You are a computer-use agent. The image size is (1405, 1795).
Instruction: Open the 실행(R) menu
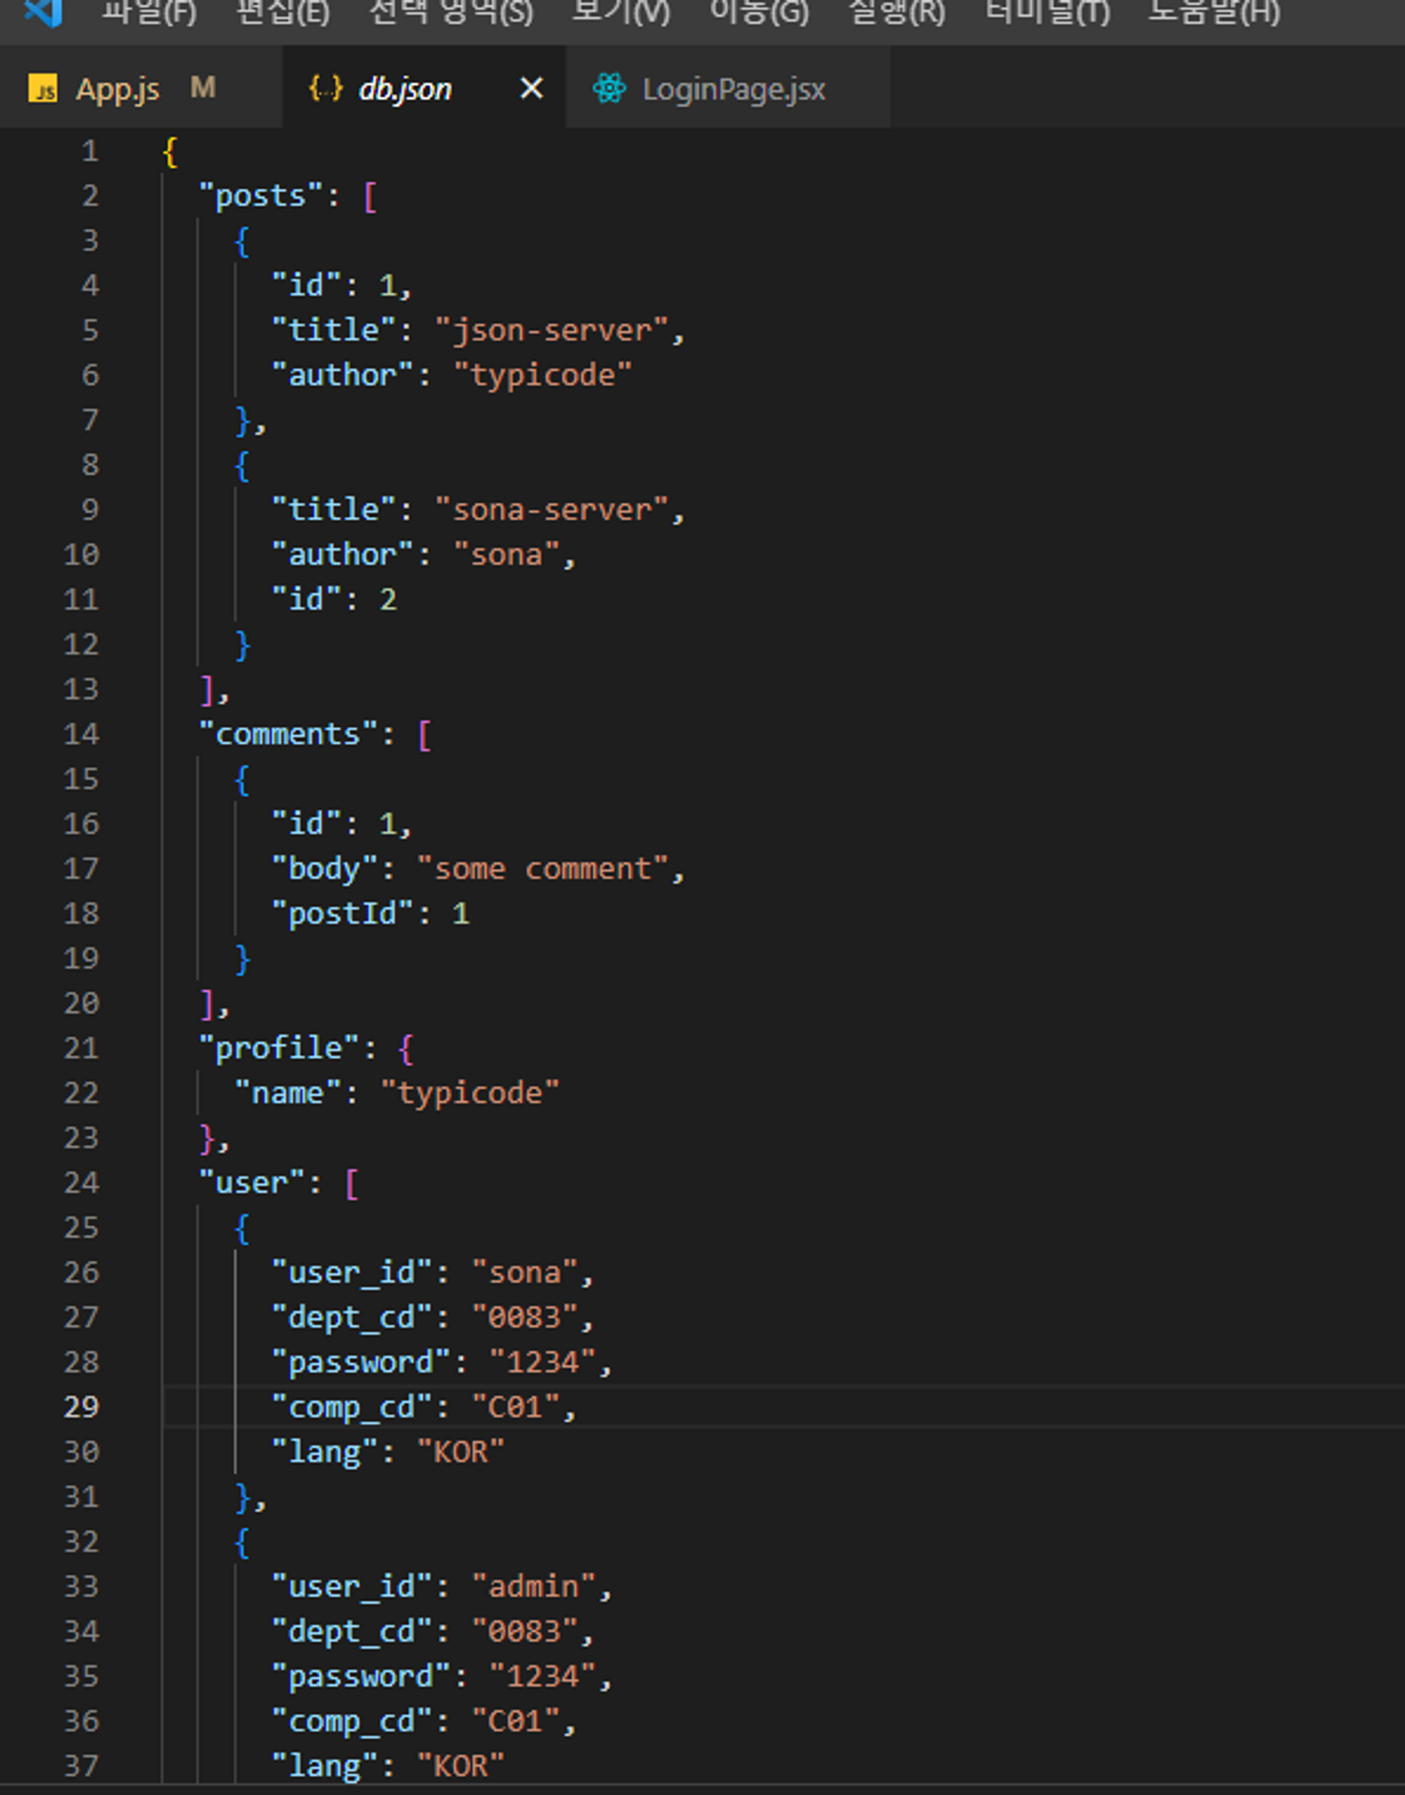click(x=896, y=13)
